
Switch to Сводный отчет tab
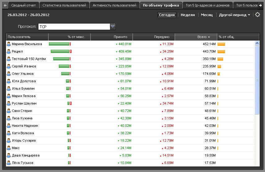(24, 5)
